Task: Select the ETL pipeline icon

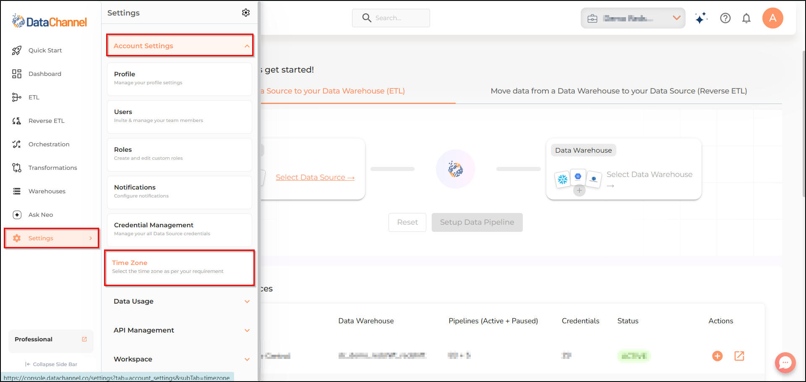Action: pyautogui.click(x=17, y=97)
